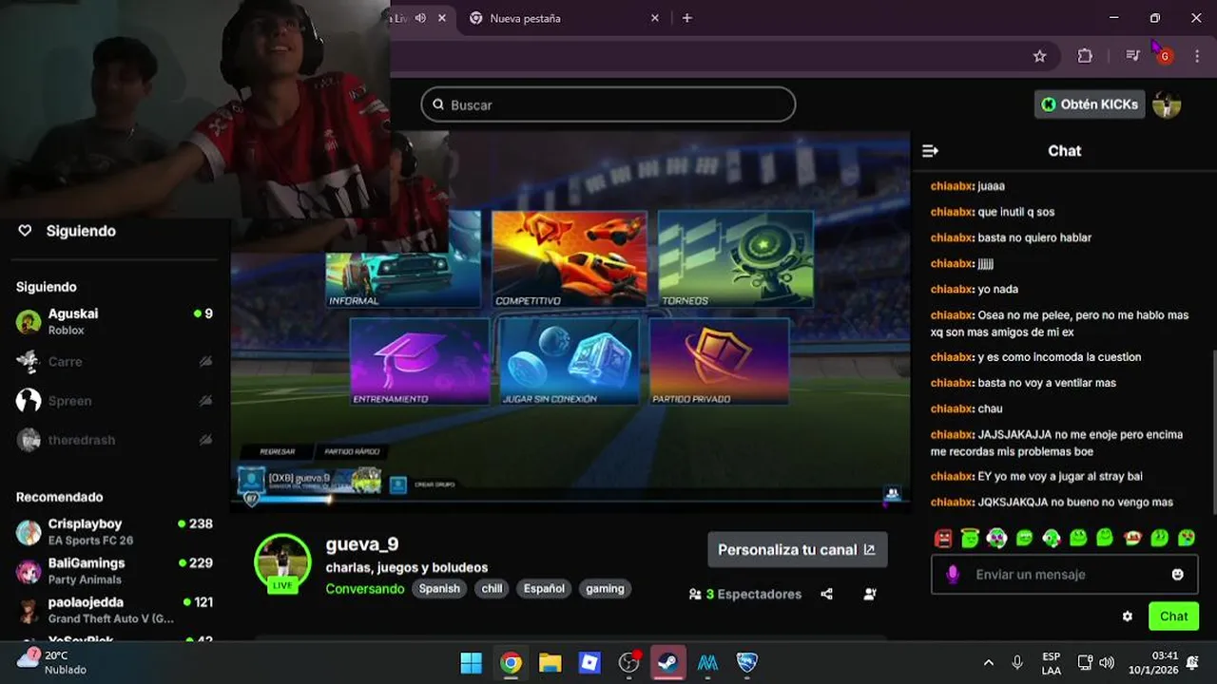Open the weather widget 20°C Nublado
Screen dimensions: 1217x684
[x=53, y=662]
